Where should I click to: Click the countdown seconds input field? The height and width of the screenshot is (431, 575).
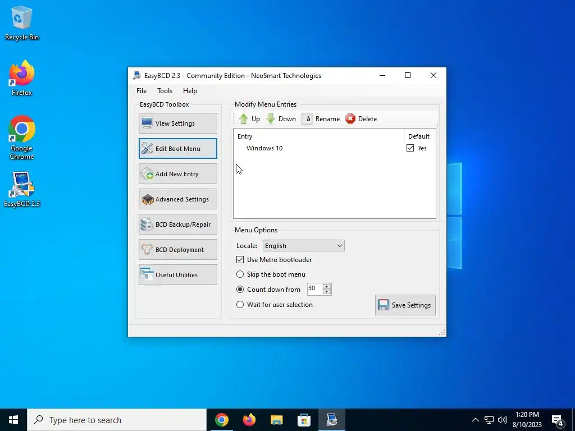(314, 289)
